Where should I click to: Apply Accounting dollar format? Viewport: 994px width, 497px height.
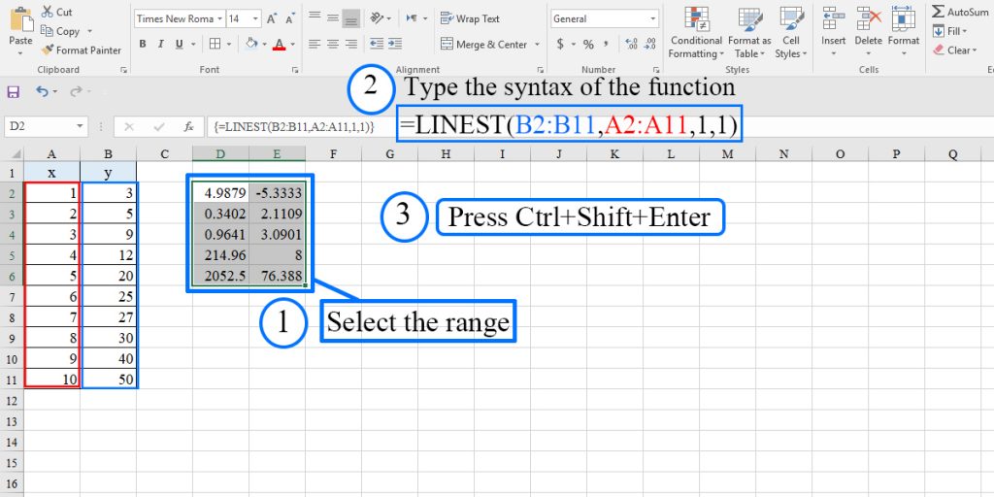coord(560,44)
